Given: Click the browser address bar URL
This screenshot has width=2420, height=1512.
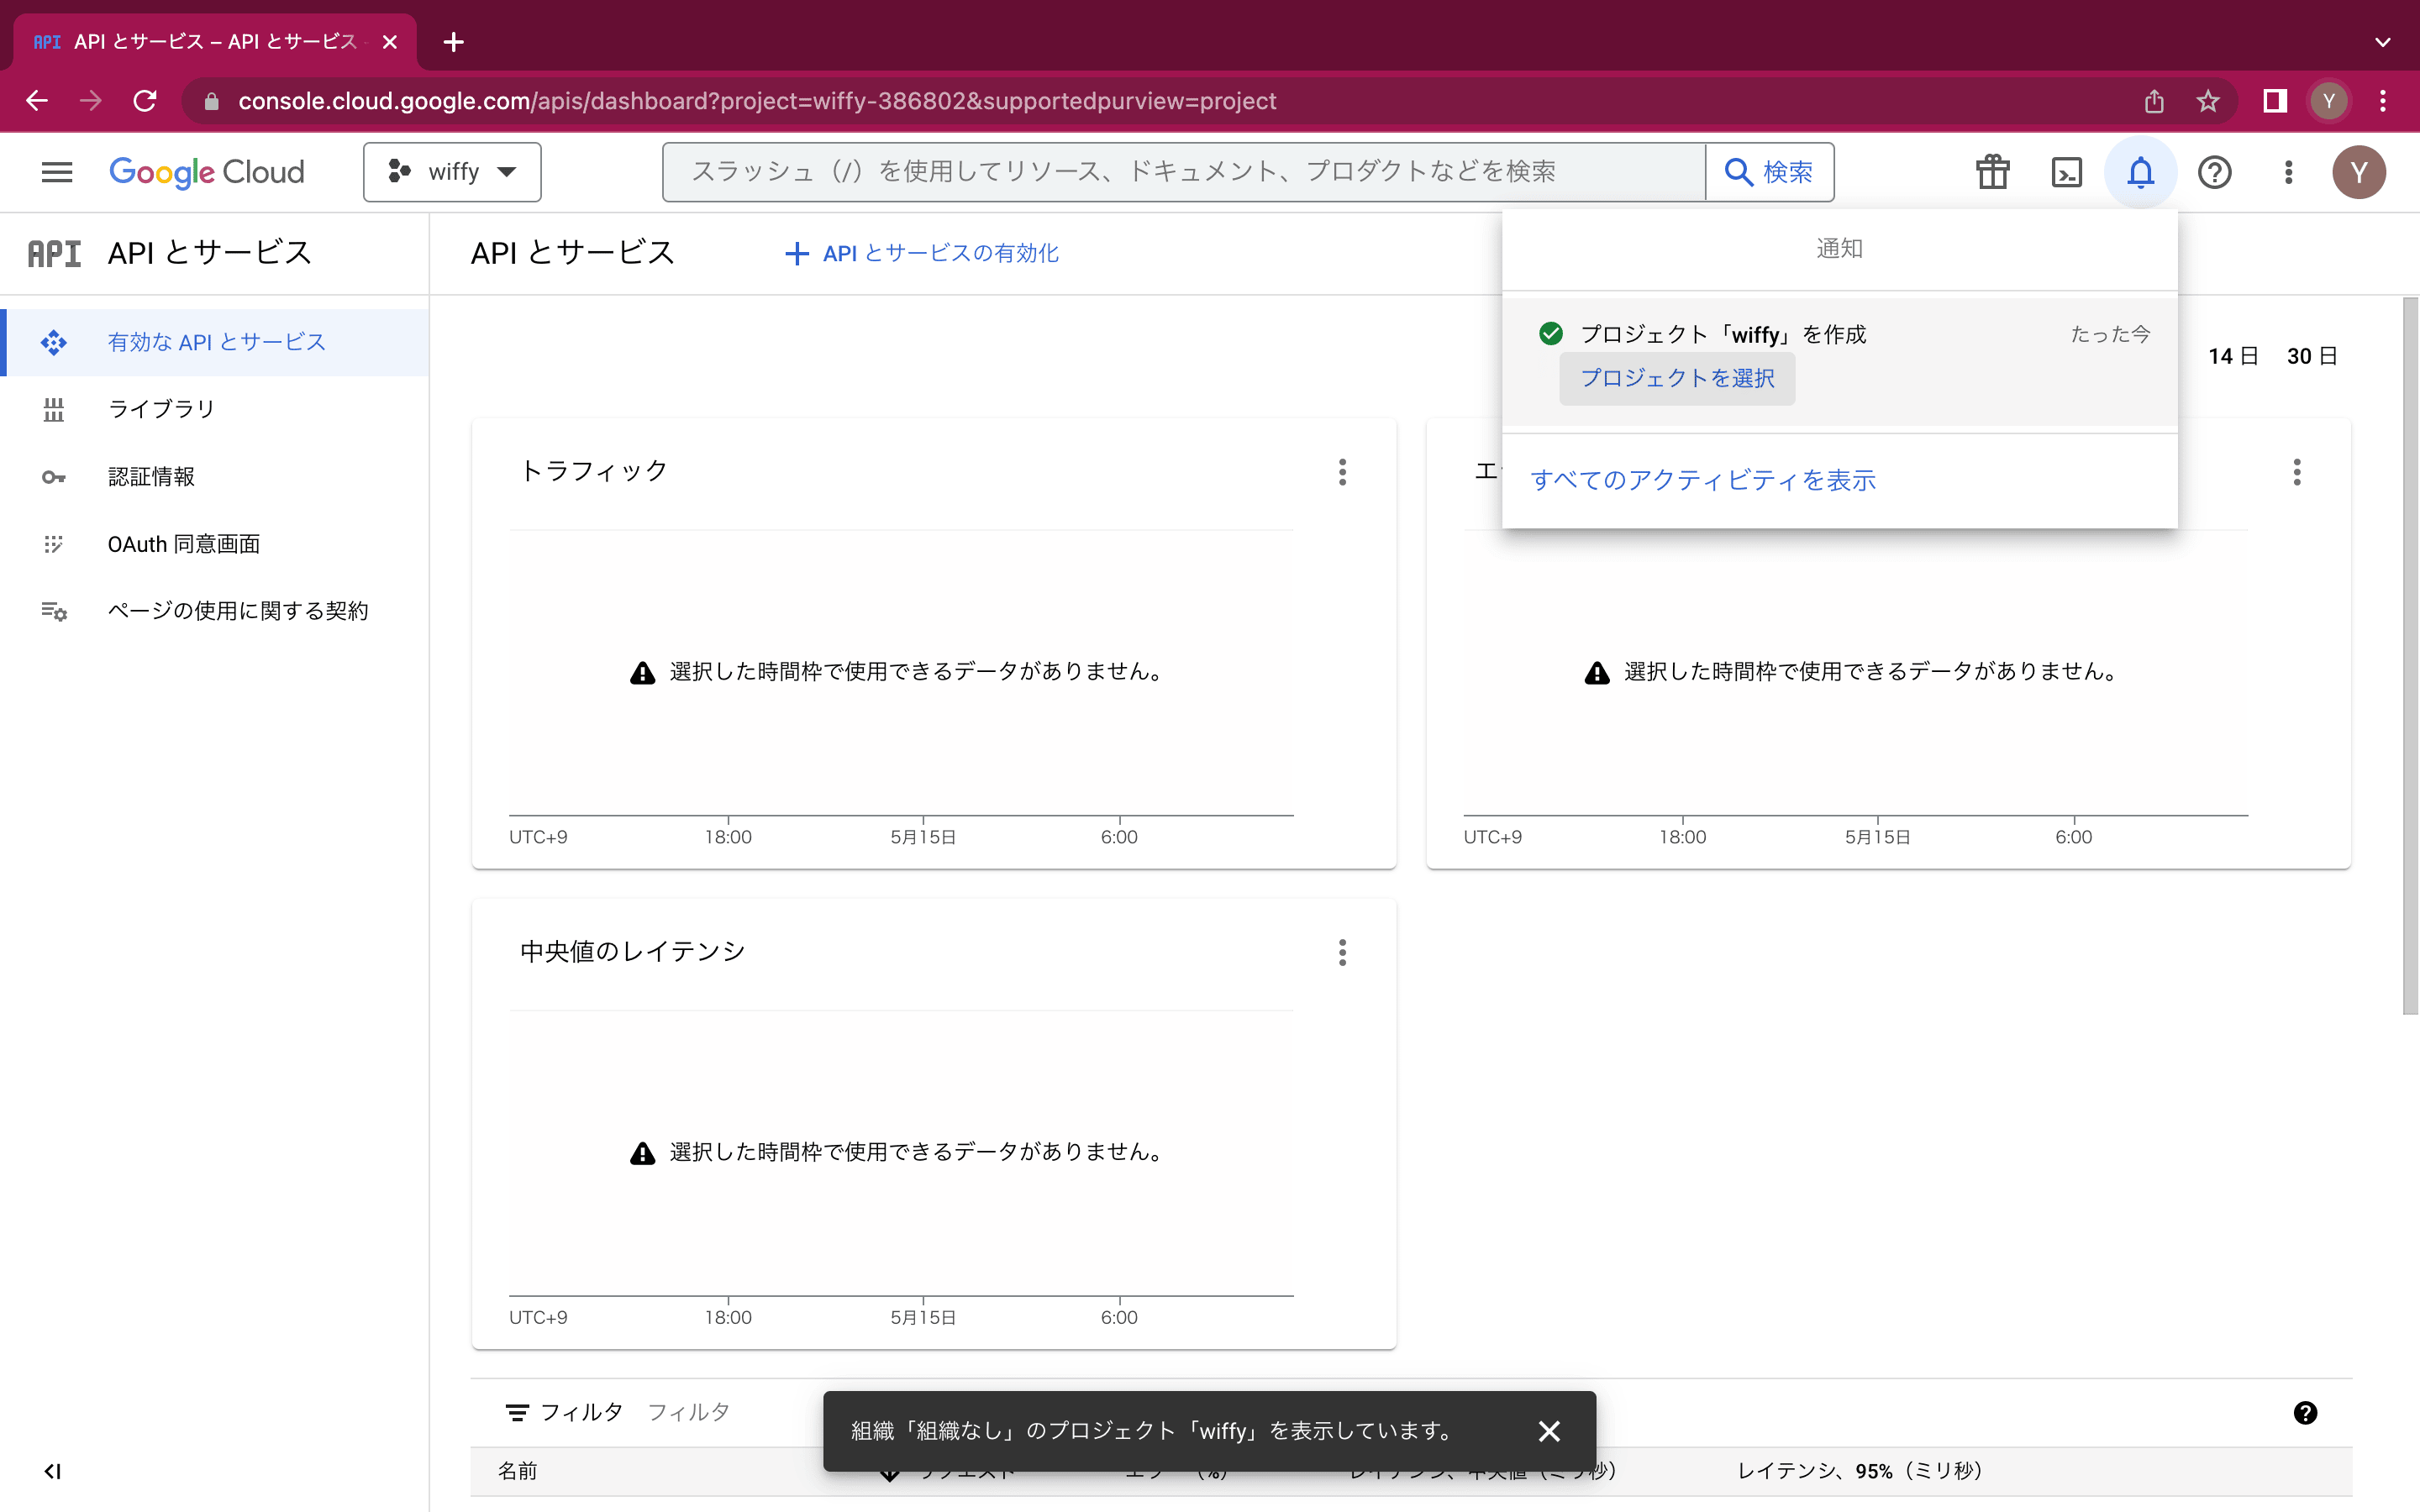Looking at the screenshot, I should coord(757,101).
